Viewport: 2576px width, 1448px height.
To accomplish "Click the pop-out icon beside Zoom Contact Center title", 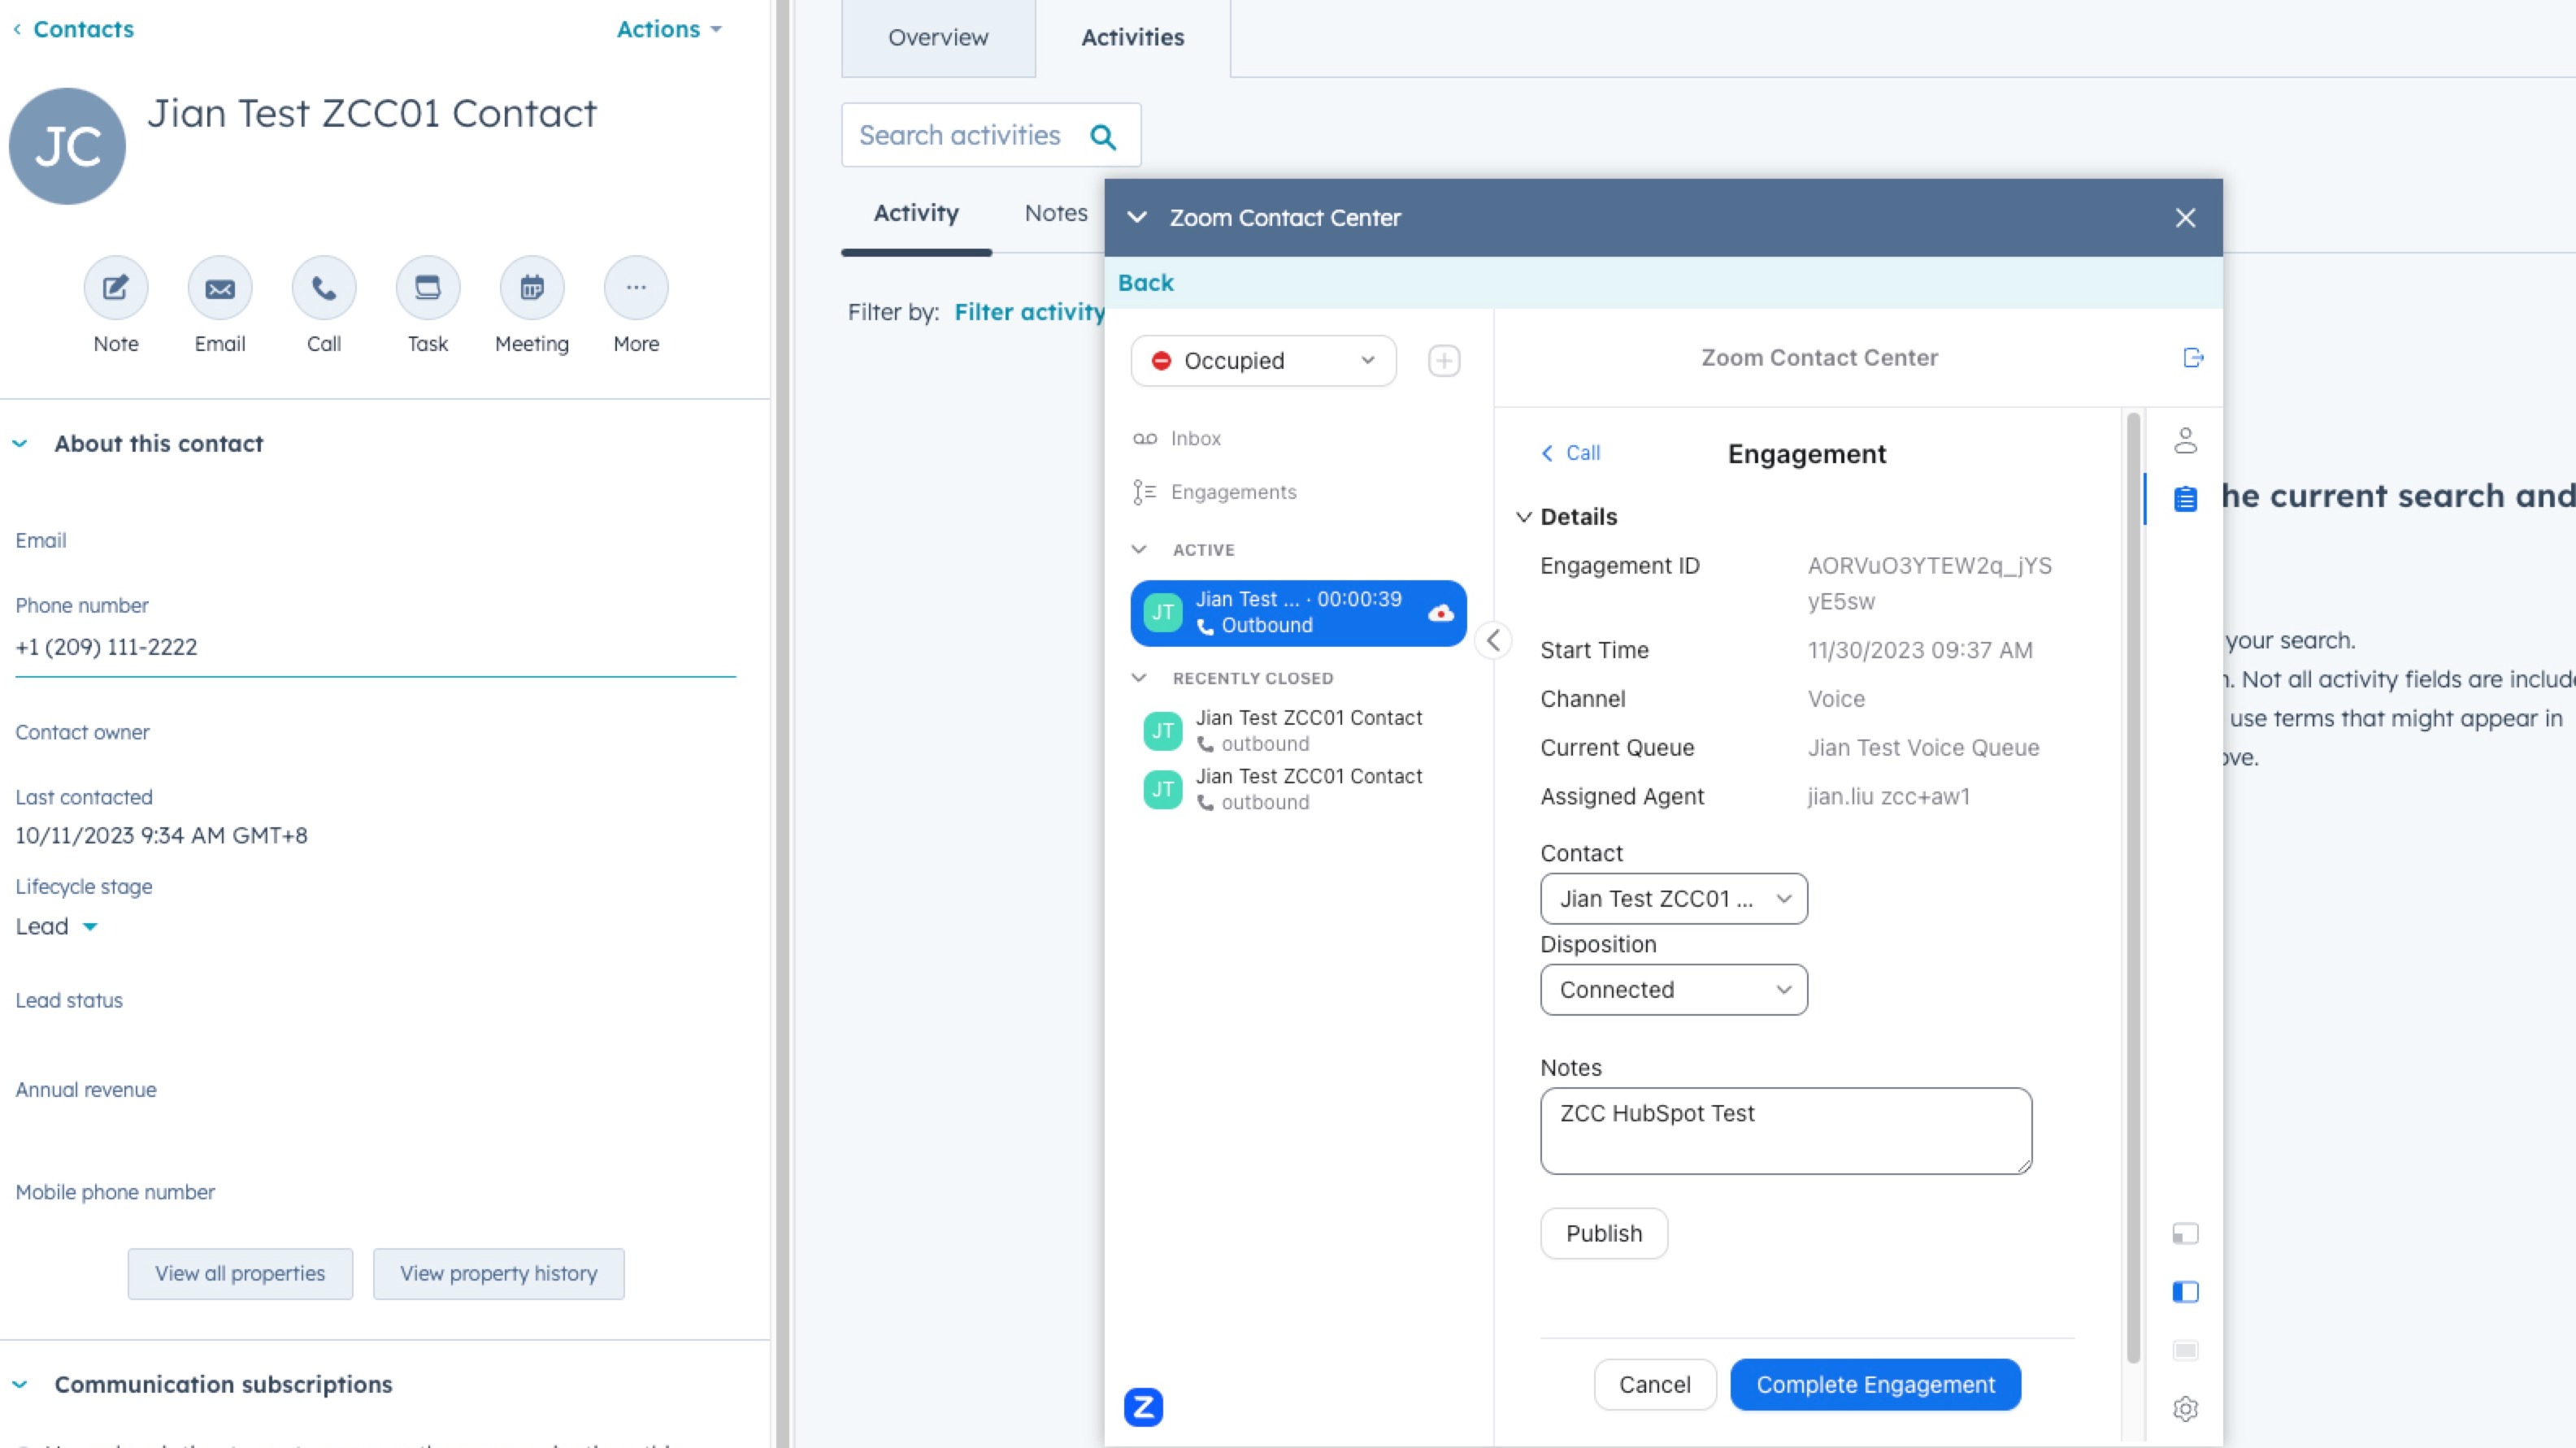I will [2192, 358].
